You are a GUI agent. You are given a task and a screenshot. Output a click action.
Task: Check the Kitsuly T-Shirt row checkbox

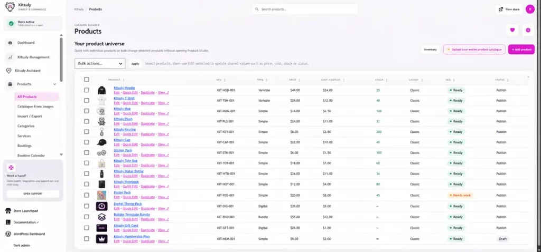pyautogui.click(x=86, y=101)
